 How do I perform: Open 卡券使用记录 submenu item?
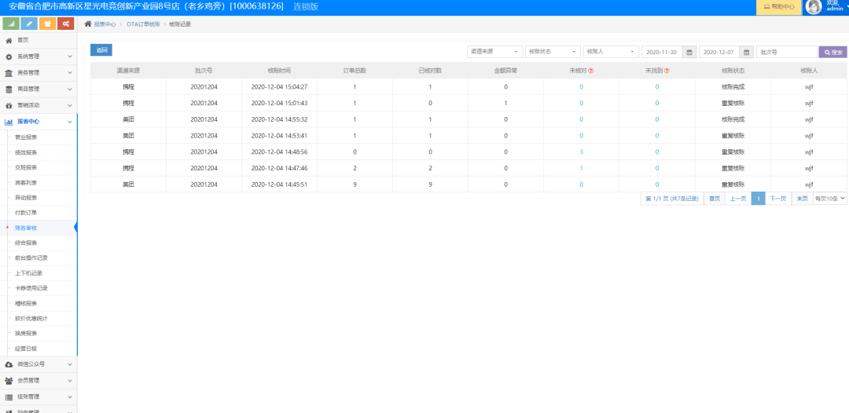click(31, 288)
